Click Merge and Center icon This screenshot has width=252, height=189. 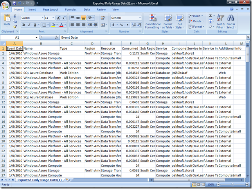pos(103,25)
